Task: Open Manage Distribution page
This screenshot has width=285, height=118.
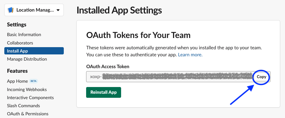Action: (x=27, y=59)
